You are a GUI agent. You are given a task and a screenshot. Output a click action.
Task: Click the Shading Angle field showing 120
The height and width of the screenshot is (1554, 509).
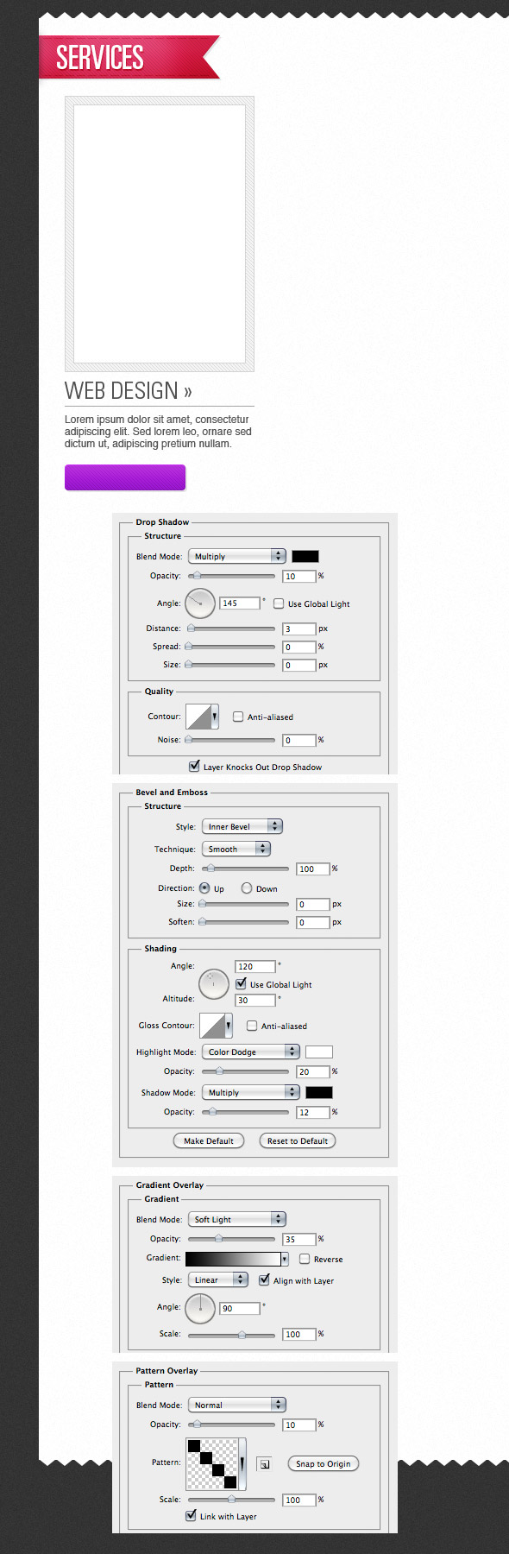[255, 966]
